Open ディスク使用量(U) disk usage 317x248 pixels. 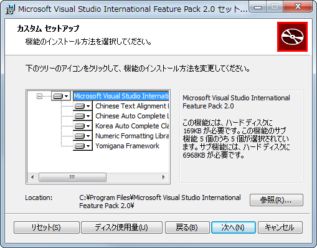(121, 227)
